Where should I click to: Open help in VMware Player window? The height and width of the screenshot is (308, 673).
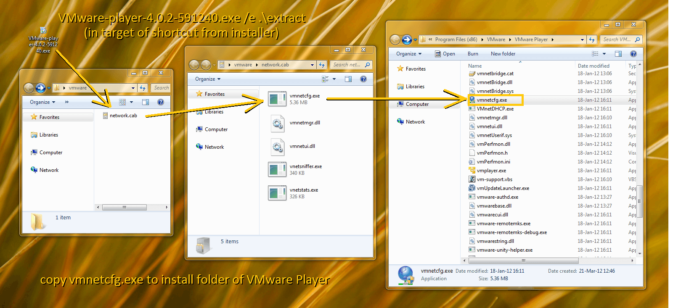[633, 54]
